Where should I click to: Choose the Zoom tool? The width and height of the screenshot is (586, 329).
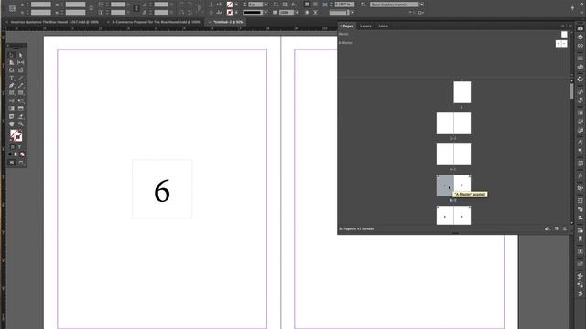pos(20,124)
